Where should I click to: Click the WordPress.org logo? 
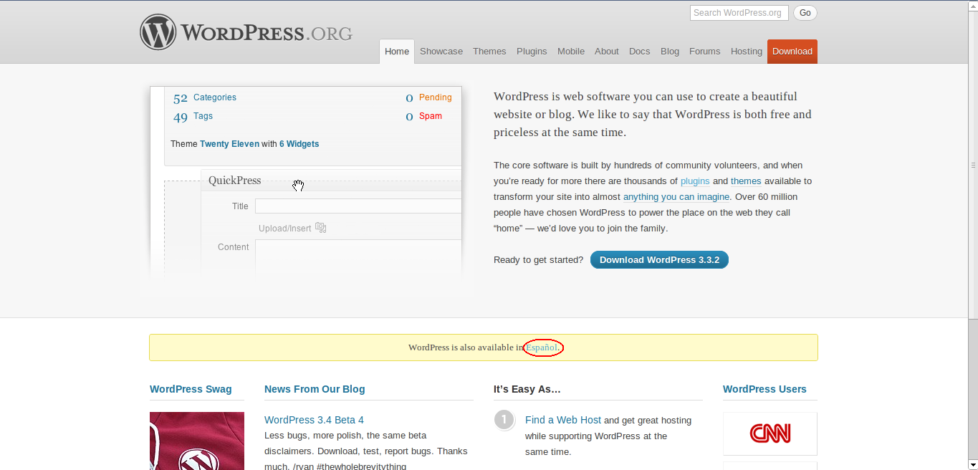[246, 32]
